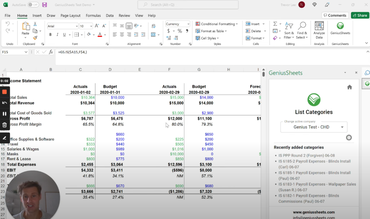Click Center horizontal alignment icon
The width and height of the screenshot is (370, 219).
[x=122, y=35]
